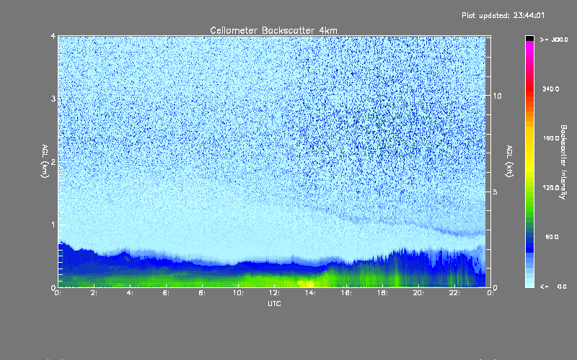Click the '20:' tick label on time axis
Screen dimensions: 577x360
click(418, 293)
